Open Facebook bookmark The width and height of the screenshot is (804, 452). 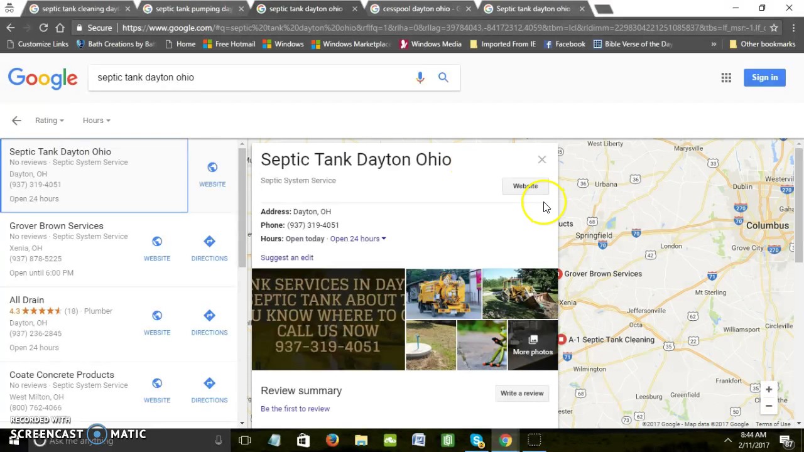click(564, 44)
